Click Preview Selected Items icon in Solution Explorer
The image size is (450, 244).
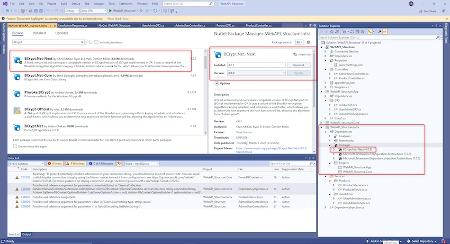point(384,32)
